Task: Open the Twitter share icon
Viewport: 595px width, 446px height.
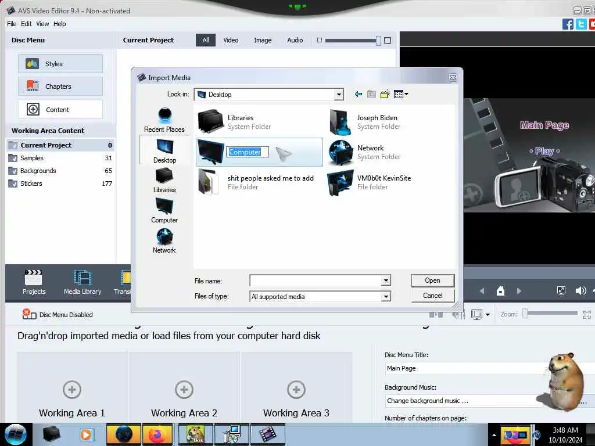Action: (x=581, y=24)
